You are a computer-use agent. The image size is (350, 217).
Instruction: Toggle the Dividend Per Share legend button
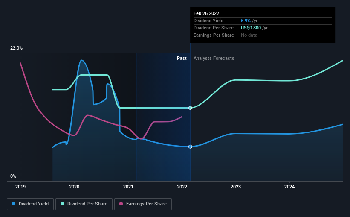click(x=84, y=204)
